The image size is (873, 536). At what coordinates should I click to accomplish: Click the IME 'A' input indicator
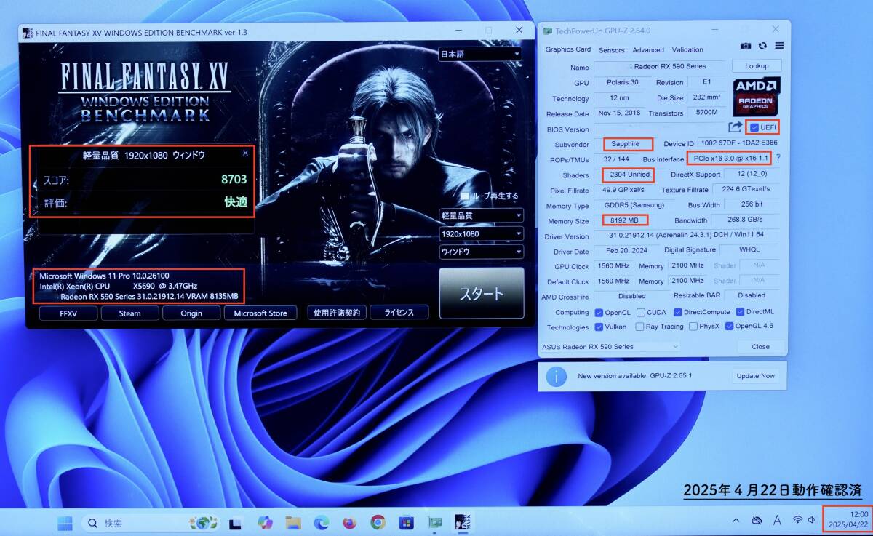click(777, 521)
